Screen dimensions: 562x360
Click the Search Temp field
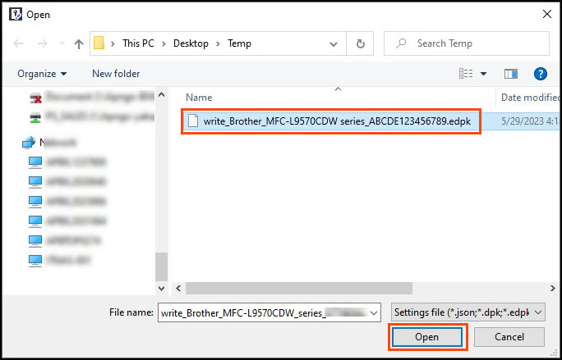point(467,43)
